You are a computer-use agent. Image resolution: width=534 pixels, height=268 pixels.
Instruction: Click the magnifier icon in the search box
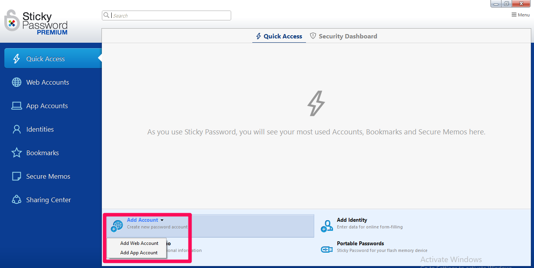[106, 15]
